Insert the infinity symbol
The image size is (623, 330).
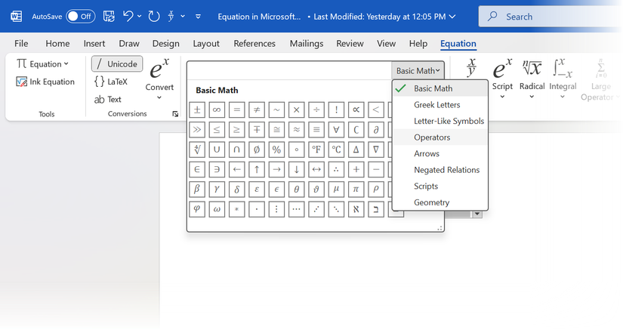(217, 109)
